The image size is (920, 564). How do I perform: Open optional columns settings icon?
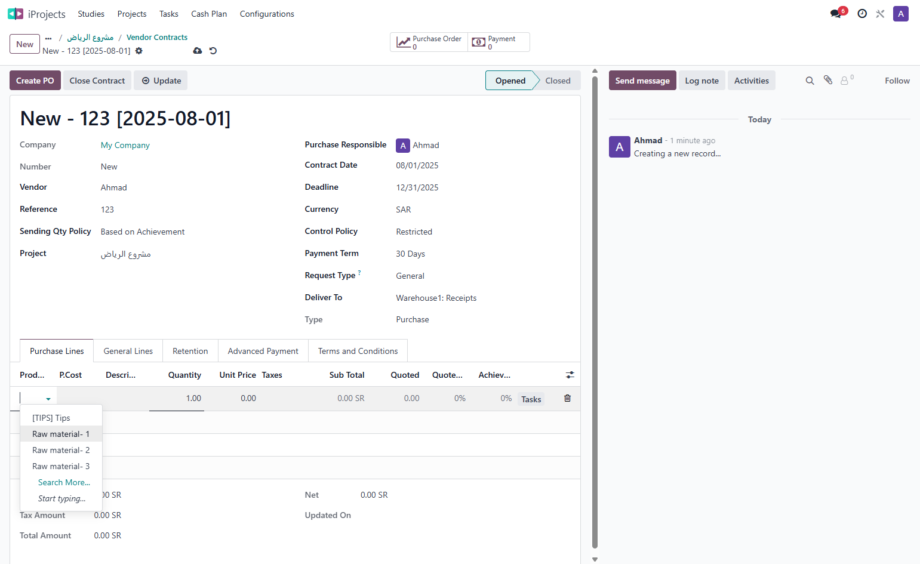click(x=570, y=375)
